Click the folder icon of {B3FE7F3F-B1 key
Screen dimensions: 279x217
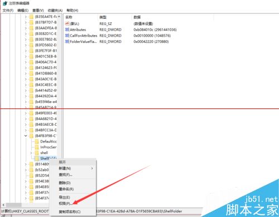pos(31,51)
